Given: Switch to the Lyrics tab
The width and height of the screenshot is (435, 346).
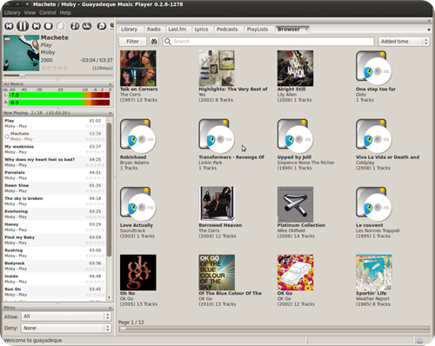Looking at the screenshot, I should pyautogui.click(x=201, y=30).
